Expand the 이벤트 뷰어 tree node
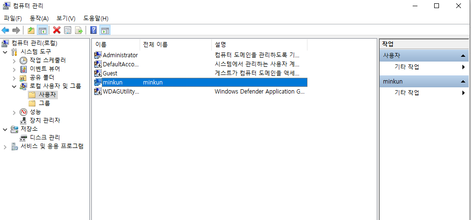This screenshot has height=220, width=471. pos(14,70)
